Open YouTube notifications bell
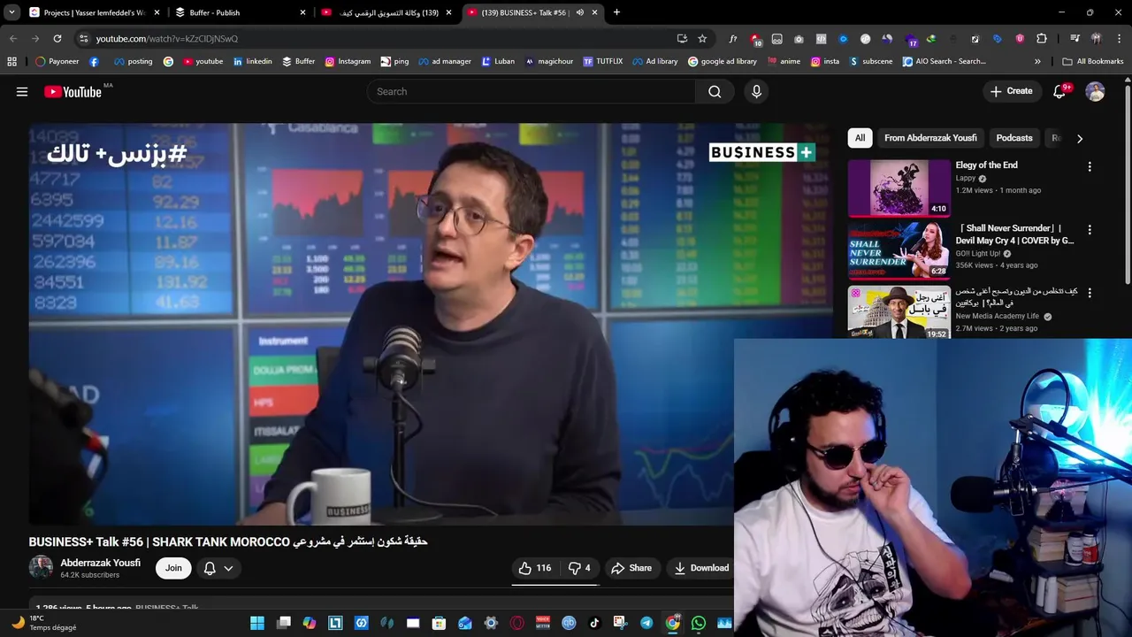The height and width of the screenshot is (637, 1132). (x=1059, y=91)
